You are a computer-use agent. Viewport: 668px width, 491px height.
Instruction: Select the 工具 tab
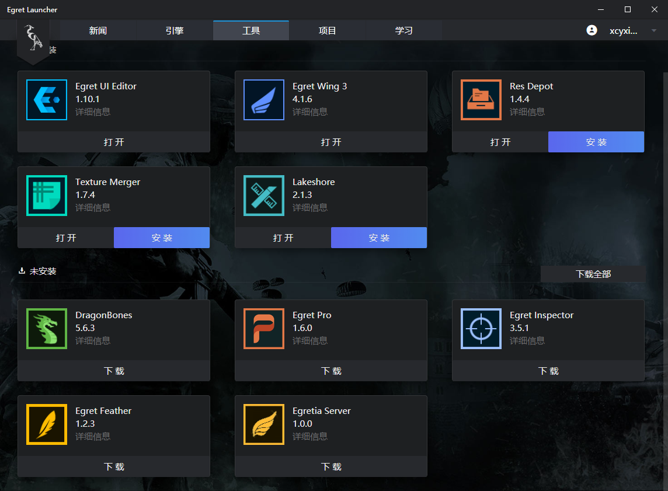pos(251,31)
